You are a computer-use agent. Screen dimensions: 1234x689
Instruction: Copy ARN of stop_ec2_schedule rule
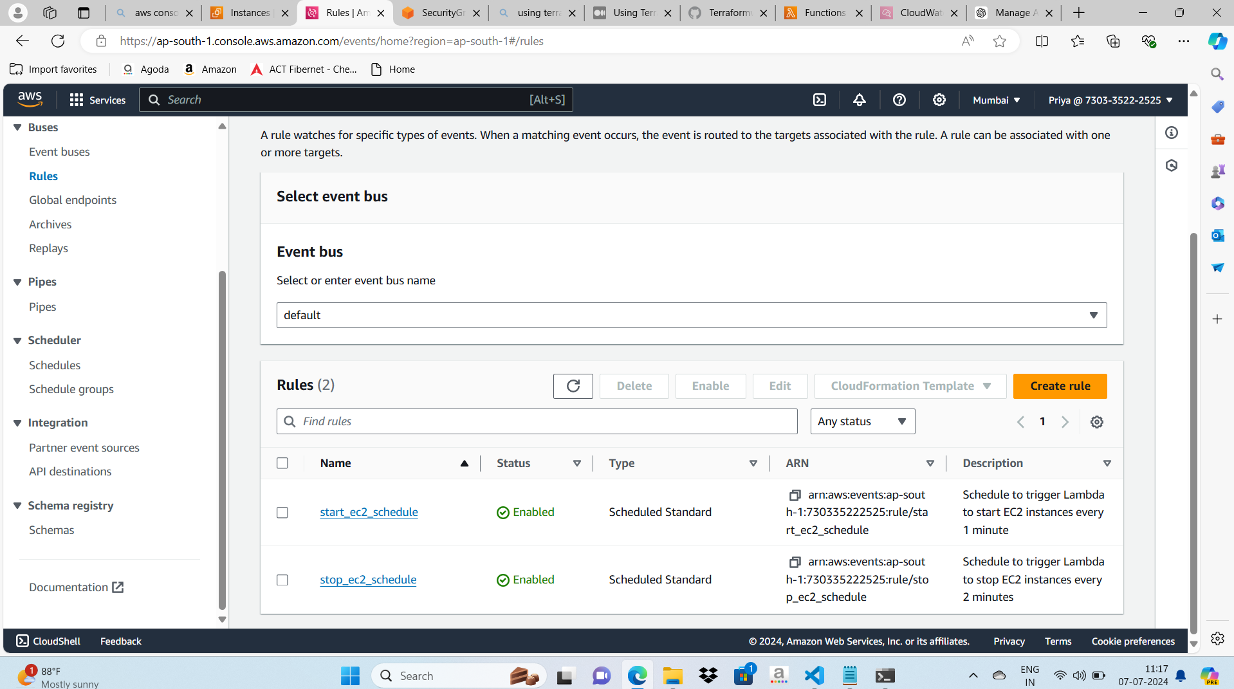[795, 562]
